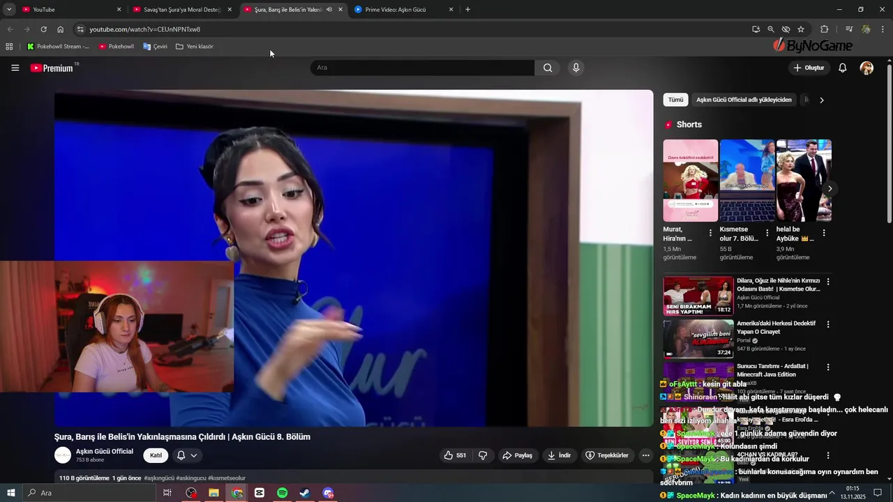Select the Tümü filter chip

[675, 100]
